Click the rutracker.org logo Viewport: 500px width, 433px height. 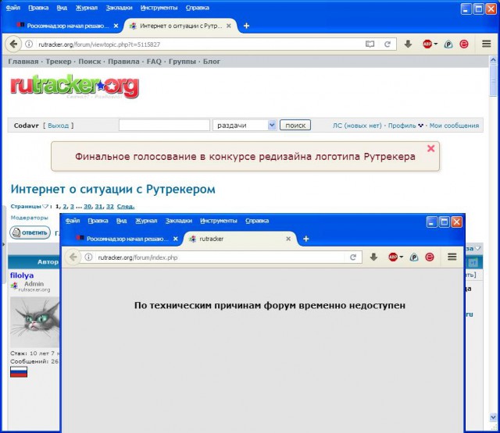[x=75, y=87]
